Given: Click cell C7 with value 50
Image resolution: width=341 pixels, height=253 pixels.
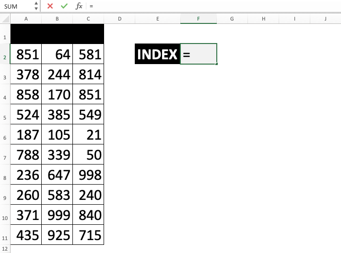Looking at the screenshot, I should pos(88,154).
